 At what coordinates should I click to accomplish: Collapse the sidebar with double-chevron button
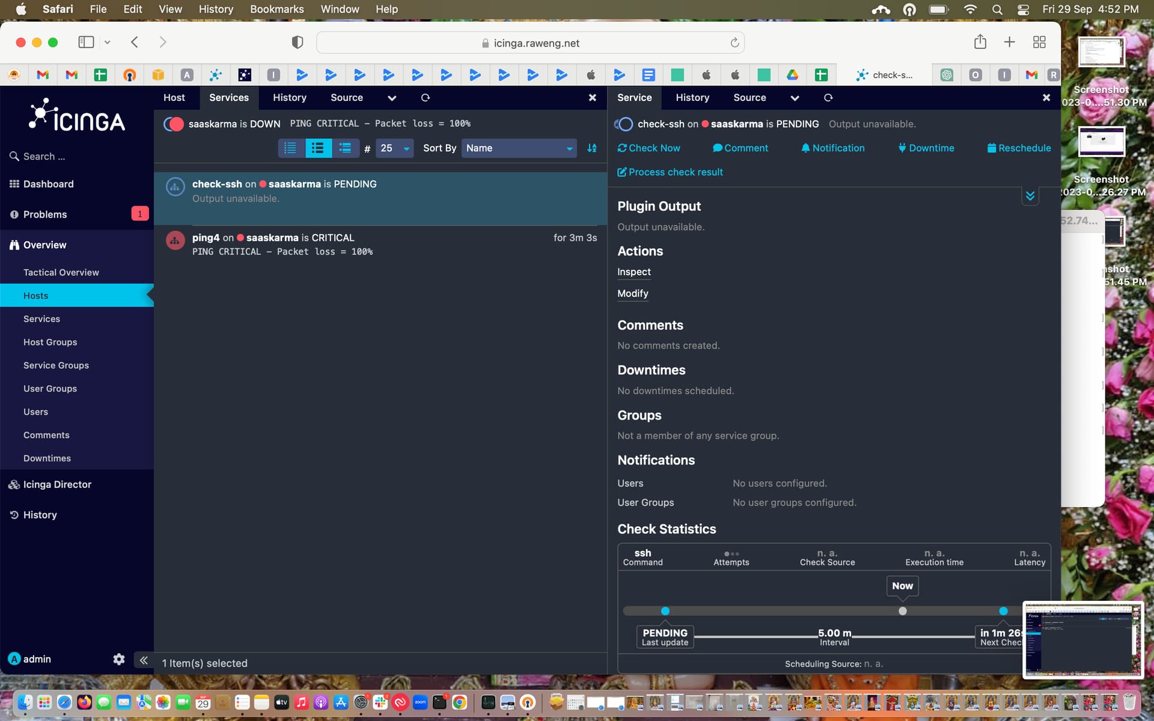click(x=144, y=660)
